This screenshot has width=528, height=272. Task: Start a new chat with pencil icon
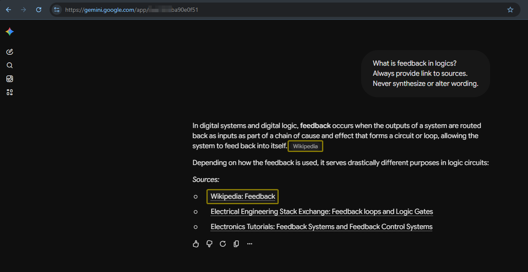pyautogui.click(x=10, y=52)
